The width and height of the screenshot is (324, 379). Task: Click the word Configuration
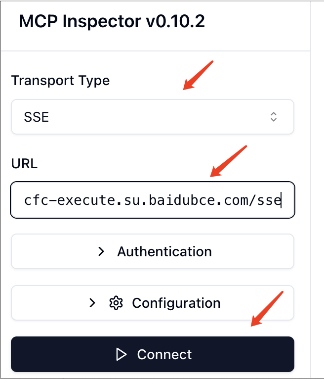coord(176,303)
